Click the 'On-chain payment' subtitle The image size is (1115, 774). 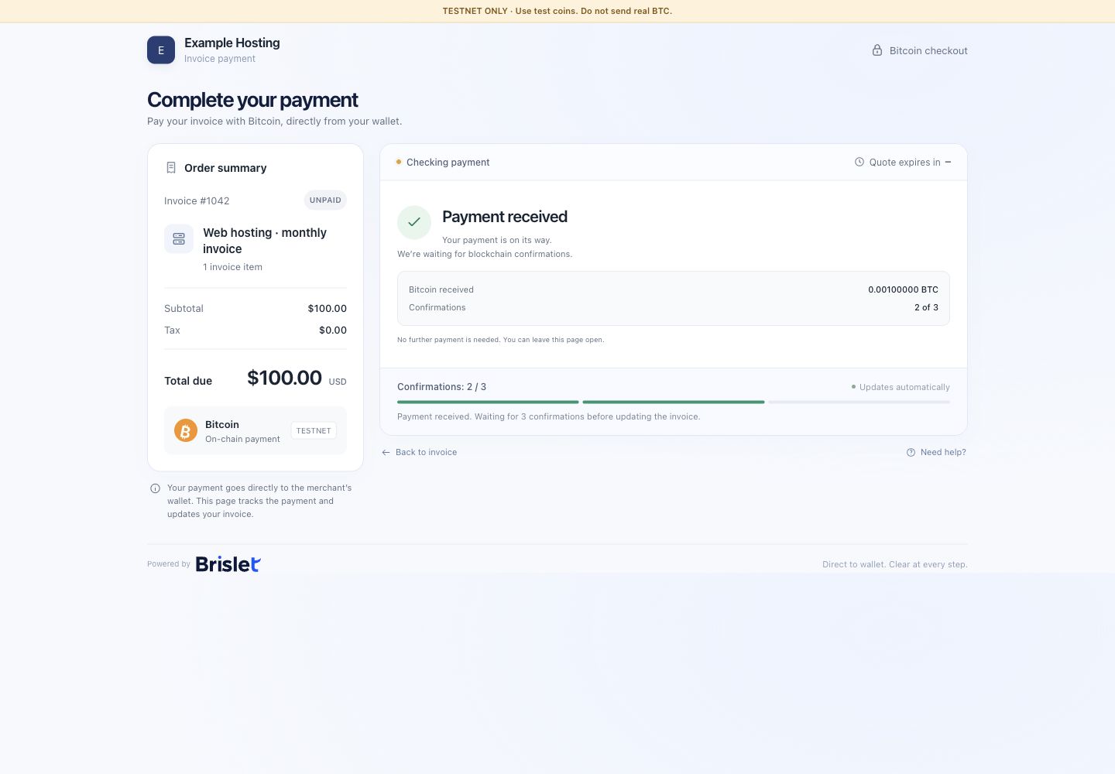[242, 440]
